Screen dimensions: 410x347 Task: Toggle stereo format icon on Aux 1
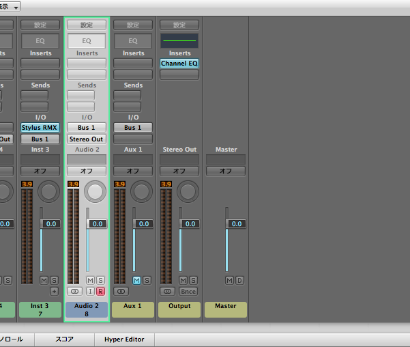[x=121, y=291]
